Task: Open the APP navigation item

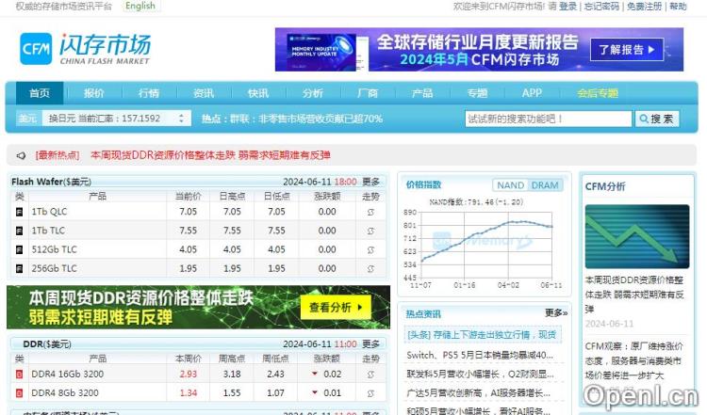Action: [x=532, y=93]
